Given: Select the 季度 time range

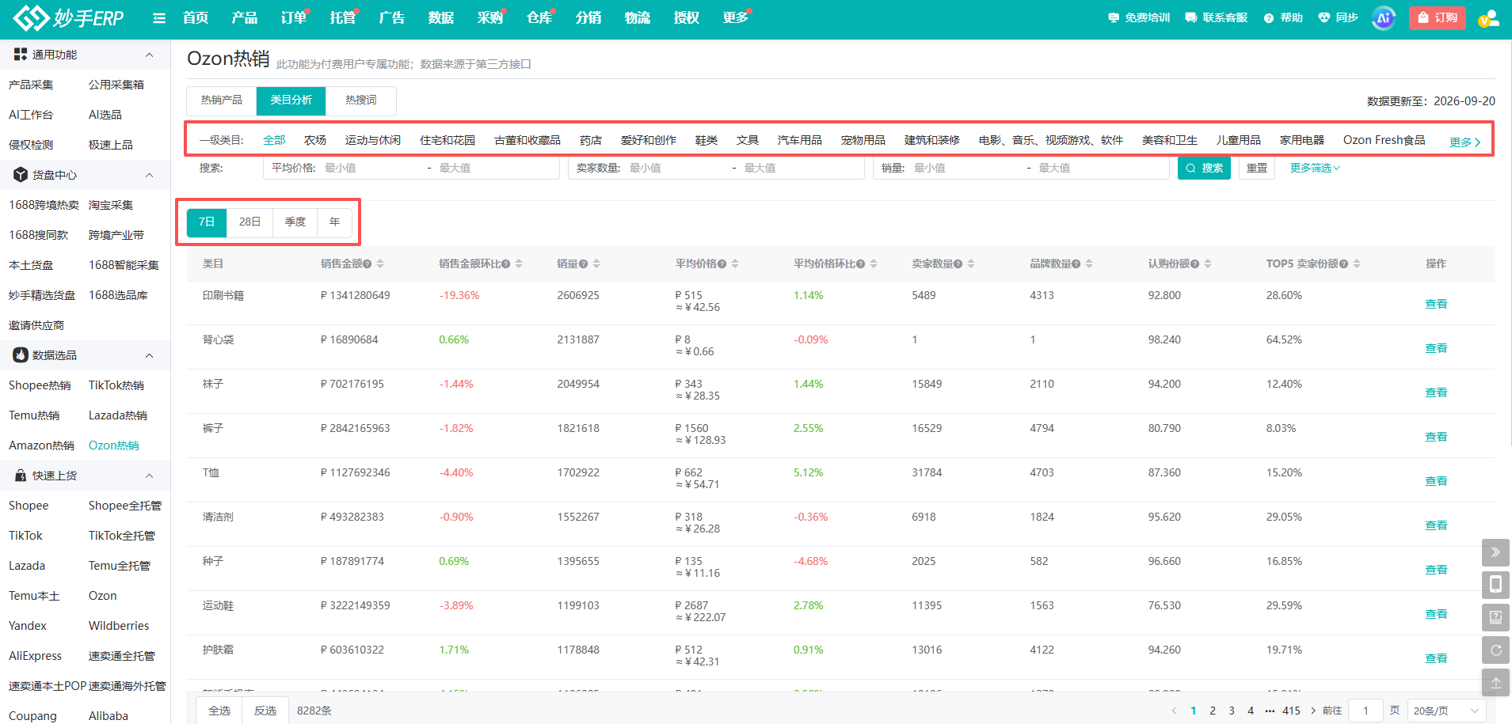Looking at the screenshot, I should (x=295, y=222).
